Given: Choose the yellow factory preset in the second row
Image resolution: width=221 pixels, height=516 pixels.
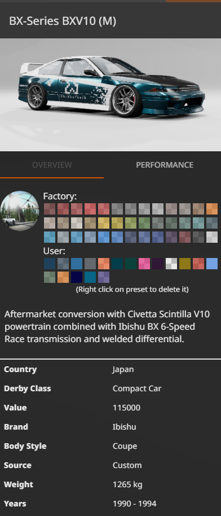Looking at the screenshot, I should tap(104, 223).
